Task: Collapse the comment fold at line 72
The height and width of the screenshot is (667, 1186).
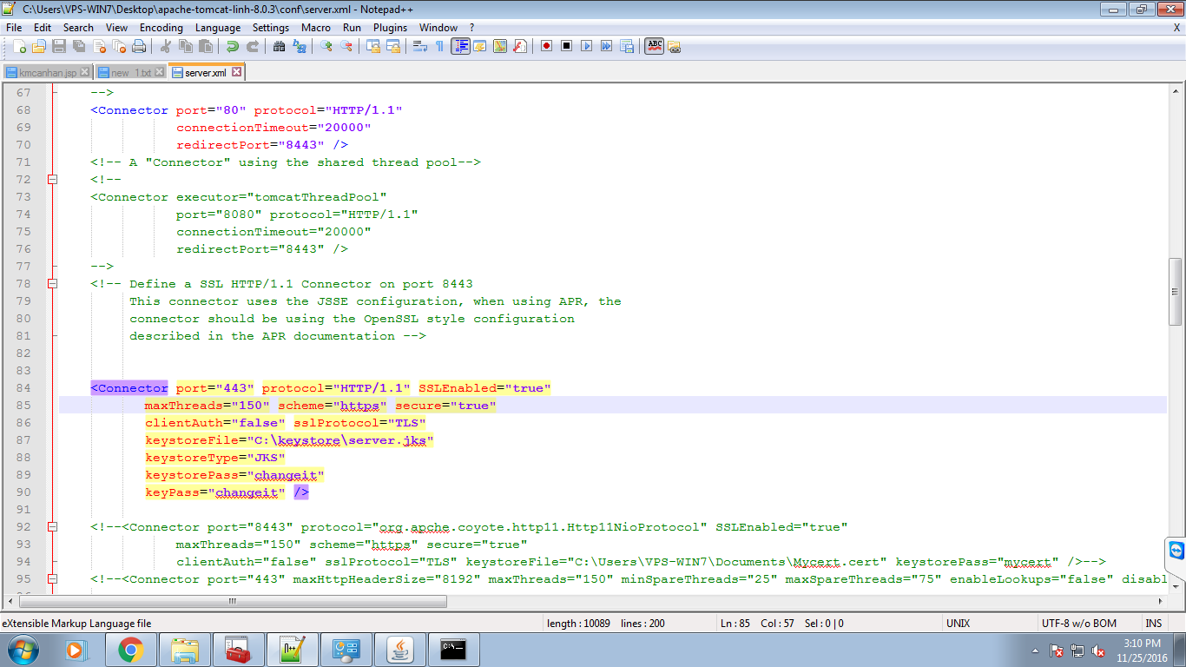Action: 52,180
